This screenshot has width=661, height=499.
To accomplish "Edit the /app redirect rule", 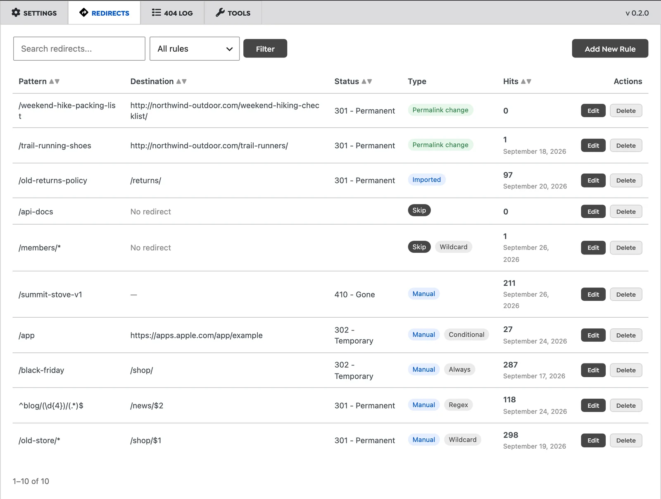I will [593, 335].
